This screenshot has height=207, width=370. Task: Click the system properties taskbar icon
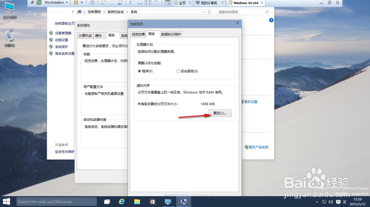(x=184, y=201)
